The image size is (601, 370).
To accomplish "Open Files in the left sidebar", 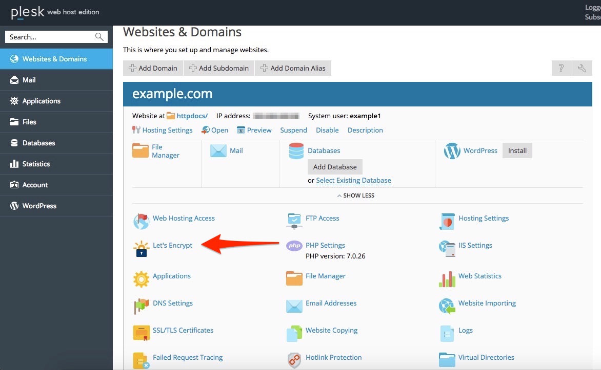I will coord(56,122).
